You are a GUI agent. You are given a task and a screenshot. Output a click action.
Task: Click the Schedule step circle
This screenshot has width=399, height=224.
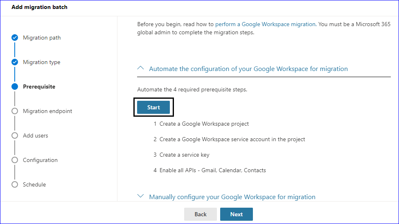[x=15, y=184]
